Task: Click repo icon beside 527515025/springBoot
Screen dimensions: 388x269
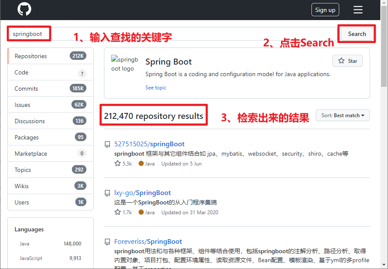Action: point(107,145)
